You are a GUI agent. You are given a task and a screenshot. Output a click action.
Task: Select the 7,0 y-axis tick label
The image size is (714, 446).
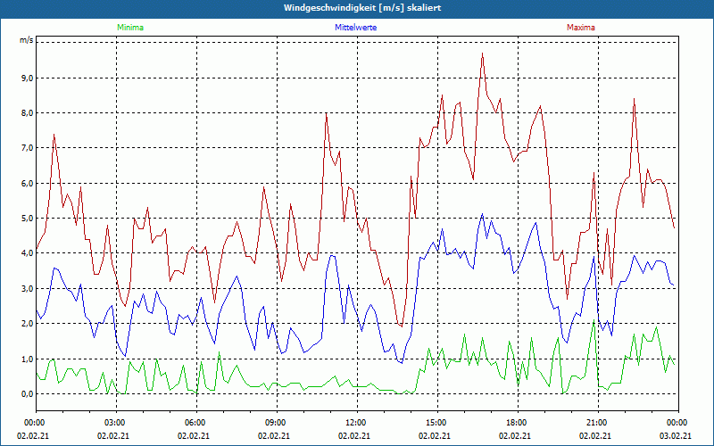point(26,148)
